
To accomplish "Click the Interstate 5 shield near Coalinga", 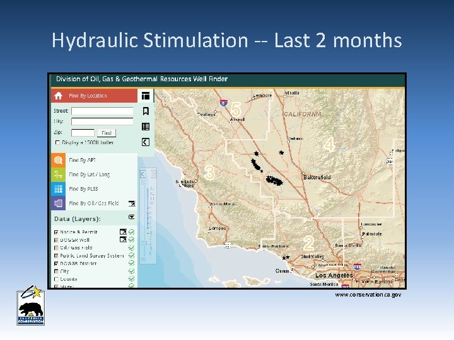I will 223,103.
